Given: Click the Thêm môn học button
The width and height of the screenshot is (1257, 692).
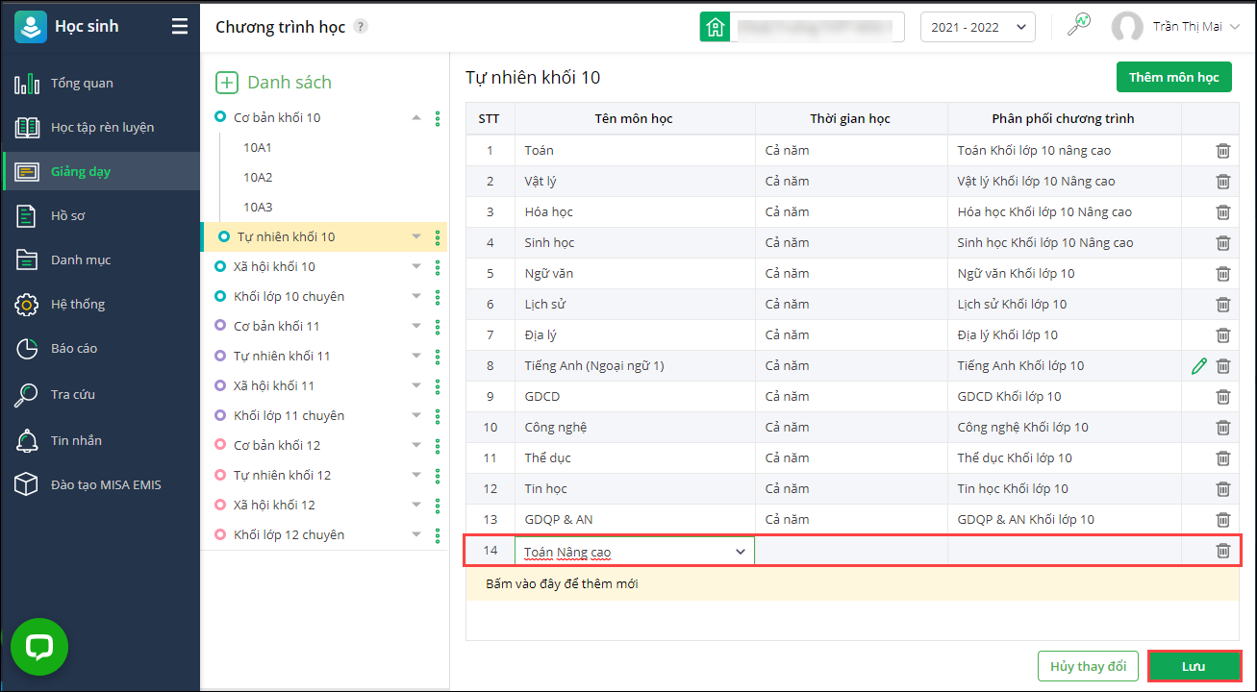Looking at the screenshot, I should coord(1173,78).
